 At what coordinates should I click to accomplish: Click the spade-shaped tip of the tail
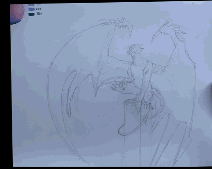pos(147,118)
